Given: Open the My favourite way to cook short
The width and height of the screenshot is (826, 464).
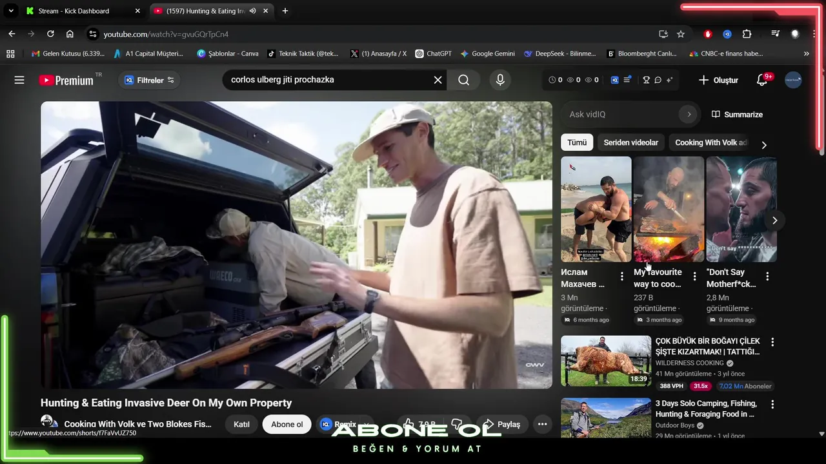Looking at the screenshot, I should click(669, 209).
